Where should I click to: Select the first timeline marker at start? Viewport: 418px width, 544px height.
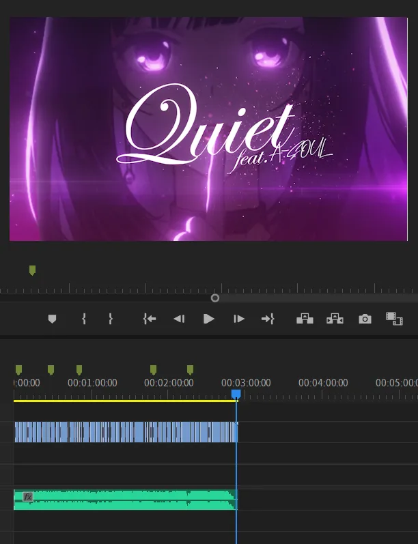[x=18, y=370]
